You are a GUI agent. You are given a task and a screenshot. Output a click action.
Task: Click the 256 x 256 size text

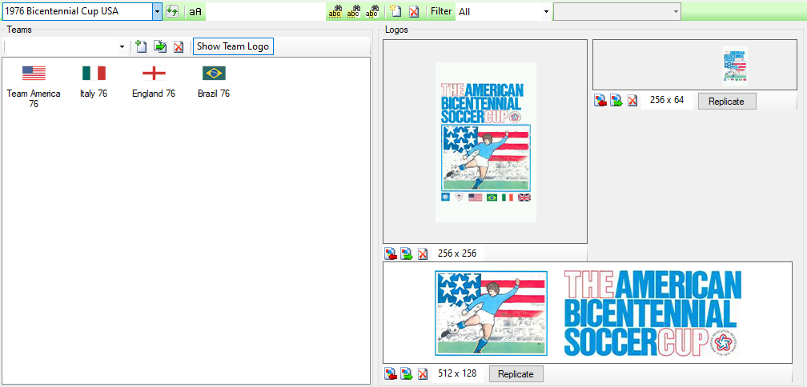click(x=458, y=253)
